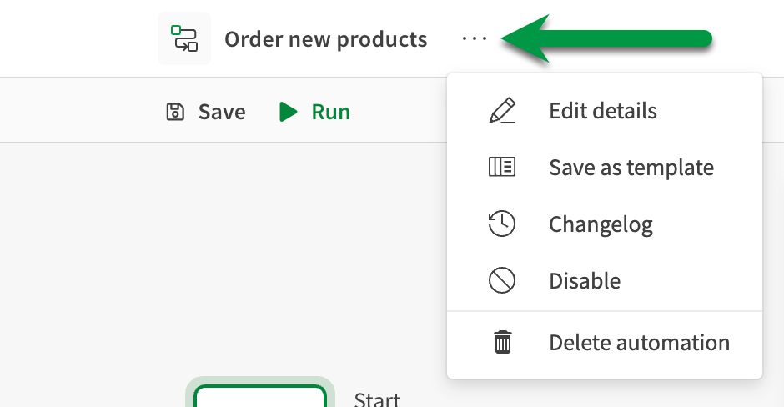Click the green play Run icon
Image resolution: width=784 pixels, height=407 pixels.
pos(289,112)
